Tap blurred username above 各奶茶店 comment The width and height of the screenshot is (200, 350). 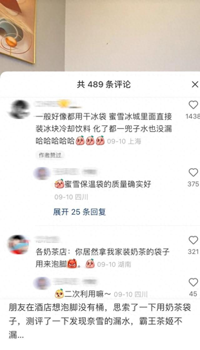47,239
